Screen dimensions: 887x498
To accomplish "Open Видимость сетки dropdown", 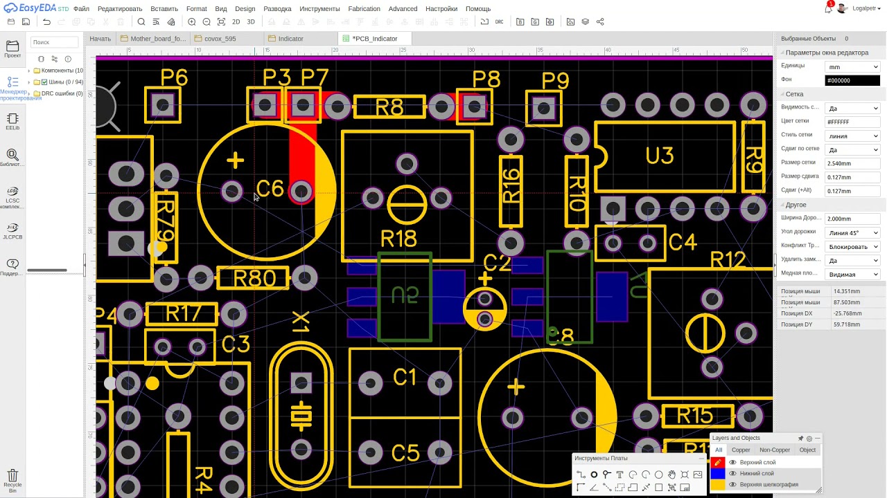I will click(852, 109).
